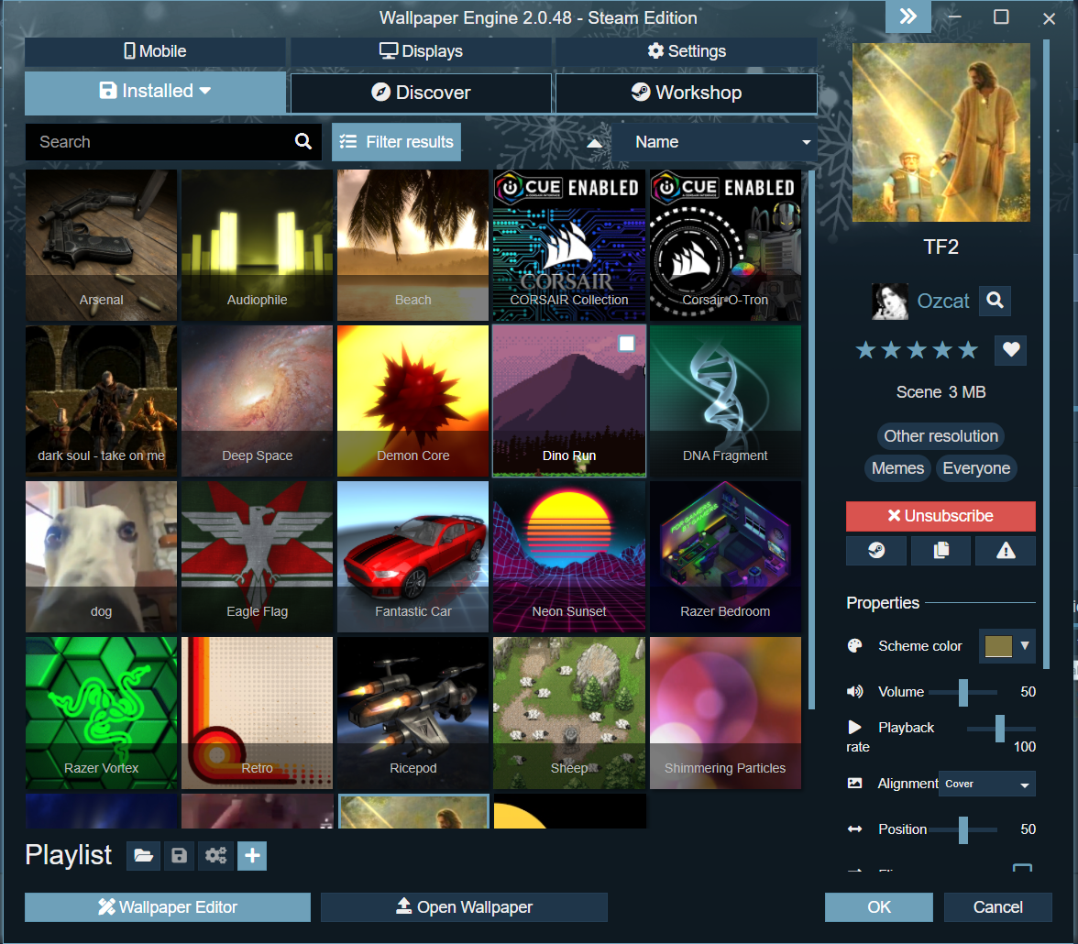Screen dimensions: 1078x944
Task: Click the Alignment image icon
Action: [x=854, y=783]
